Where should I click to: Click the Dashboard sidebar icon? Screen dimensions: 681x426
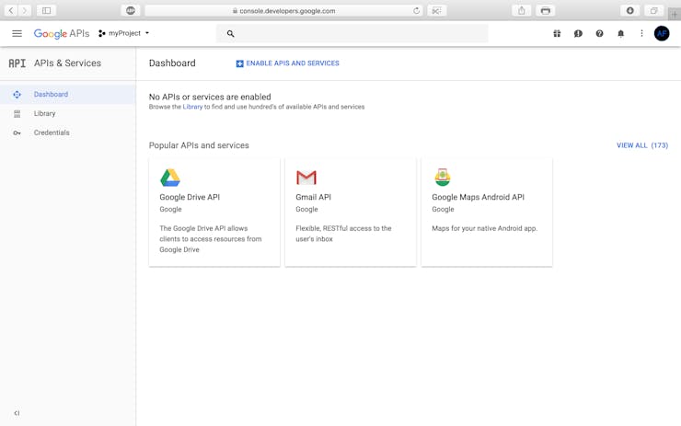click(17, 94)
